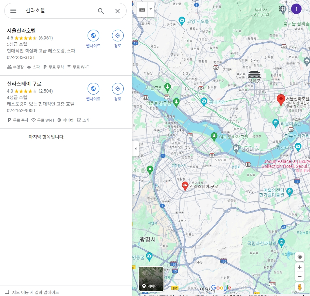Open the Google apps grid icon
Viewport: 310px width, 296px height.
282,9
